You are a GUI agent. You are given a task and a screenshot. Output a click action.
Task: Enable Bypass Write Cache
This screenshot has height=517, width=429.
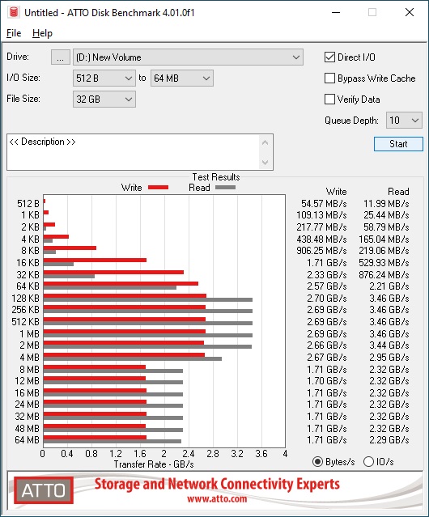[329, 78]
